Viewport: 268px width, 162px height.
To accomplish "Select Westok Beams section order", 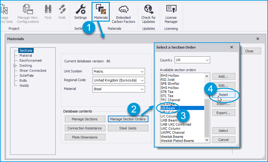I will (x=172, y=137).
